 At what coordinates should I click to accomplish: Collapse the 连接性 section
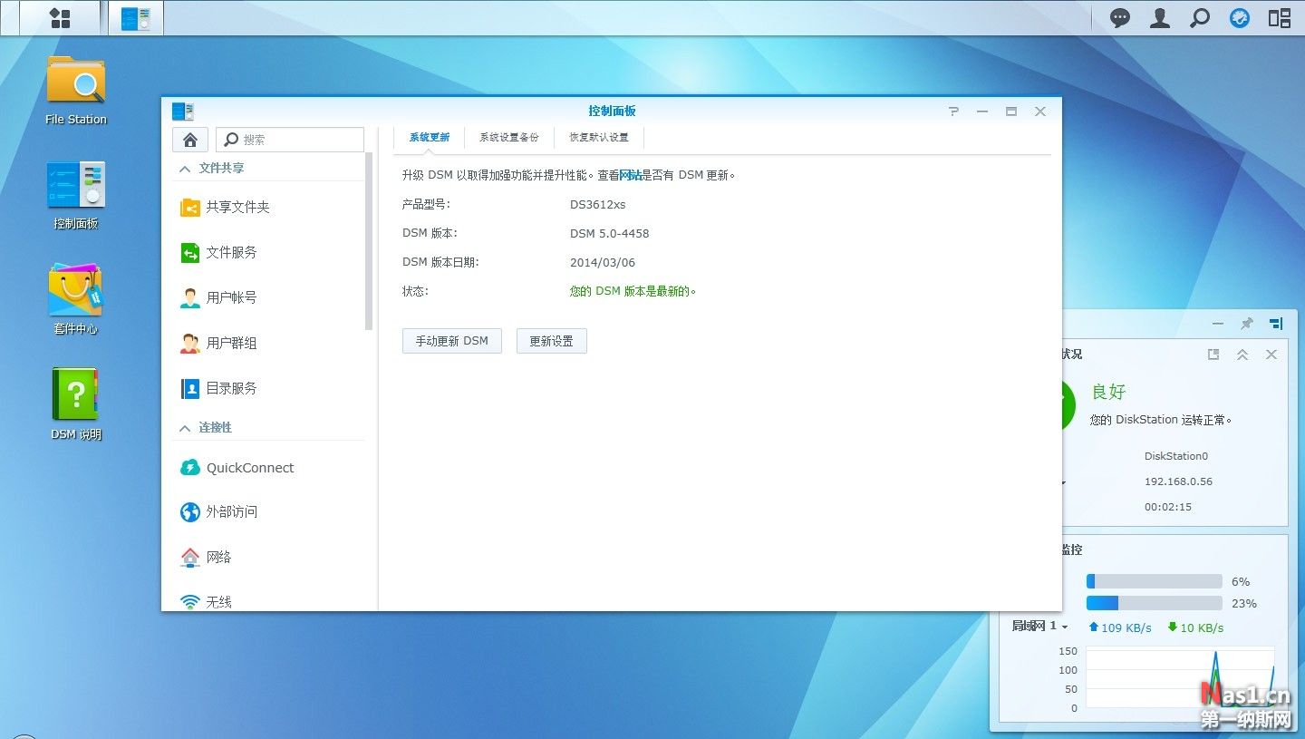(185, 428)
